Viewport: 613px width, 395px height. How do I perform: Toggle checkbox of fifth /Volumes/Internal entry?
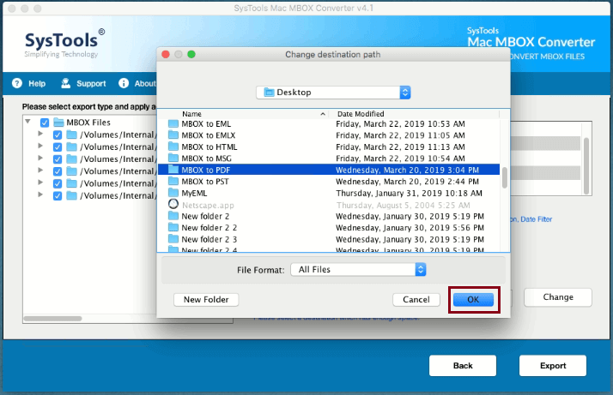point(58,184)
